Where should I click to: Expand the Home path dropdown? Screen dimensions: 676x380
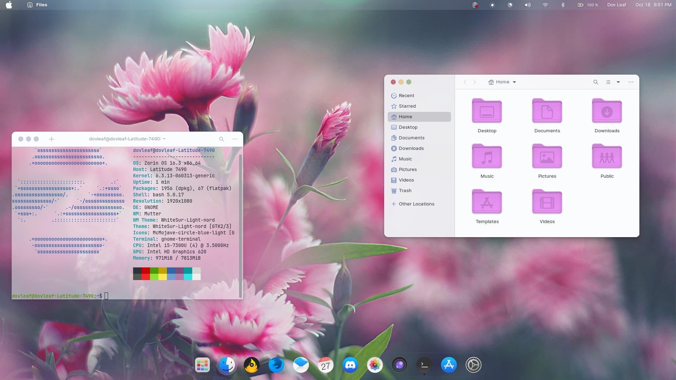tap(514, 82)
